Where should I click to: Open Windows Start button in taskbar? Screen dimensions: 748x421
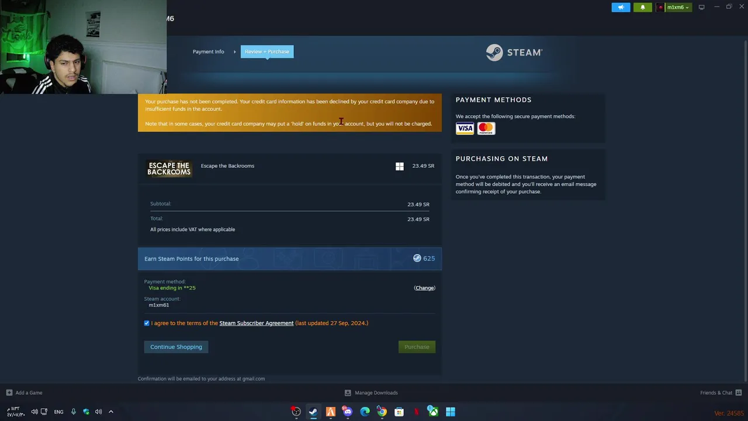[451, 412]
